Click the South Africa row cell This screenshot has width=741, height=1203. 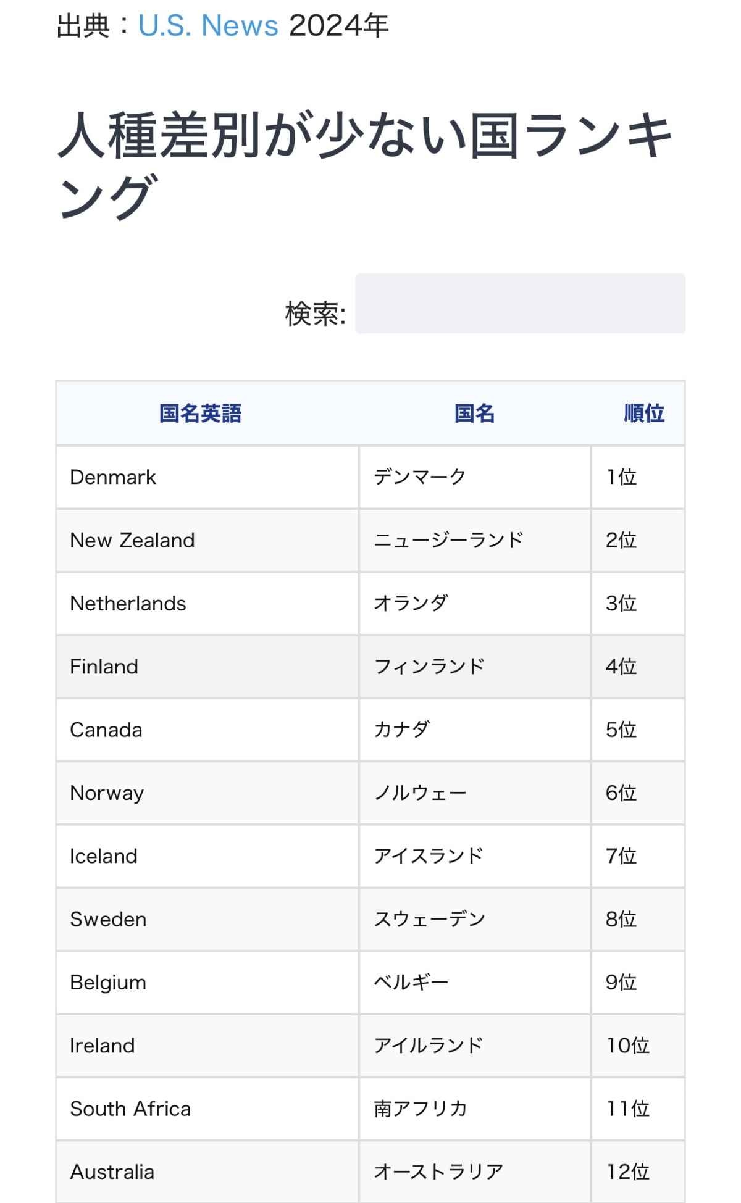tap(130, 1109)
